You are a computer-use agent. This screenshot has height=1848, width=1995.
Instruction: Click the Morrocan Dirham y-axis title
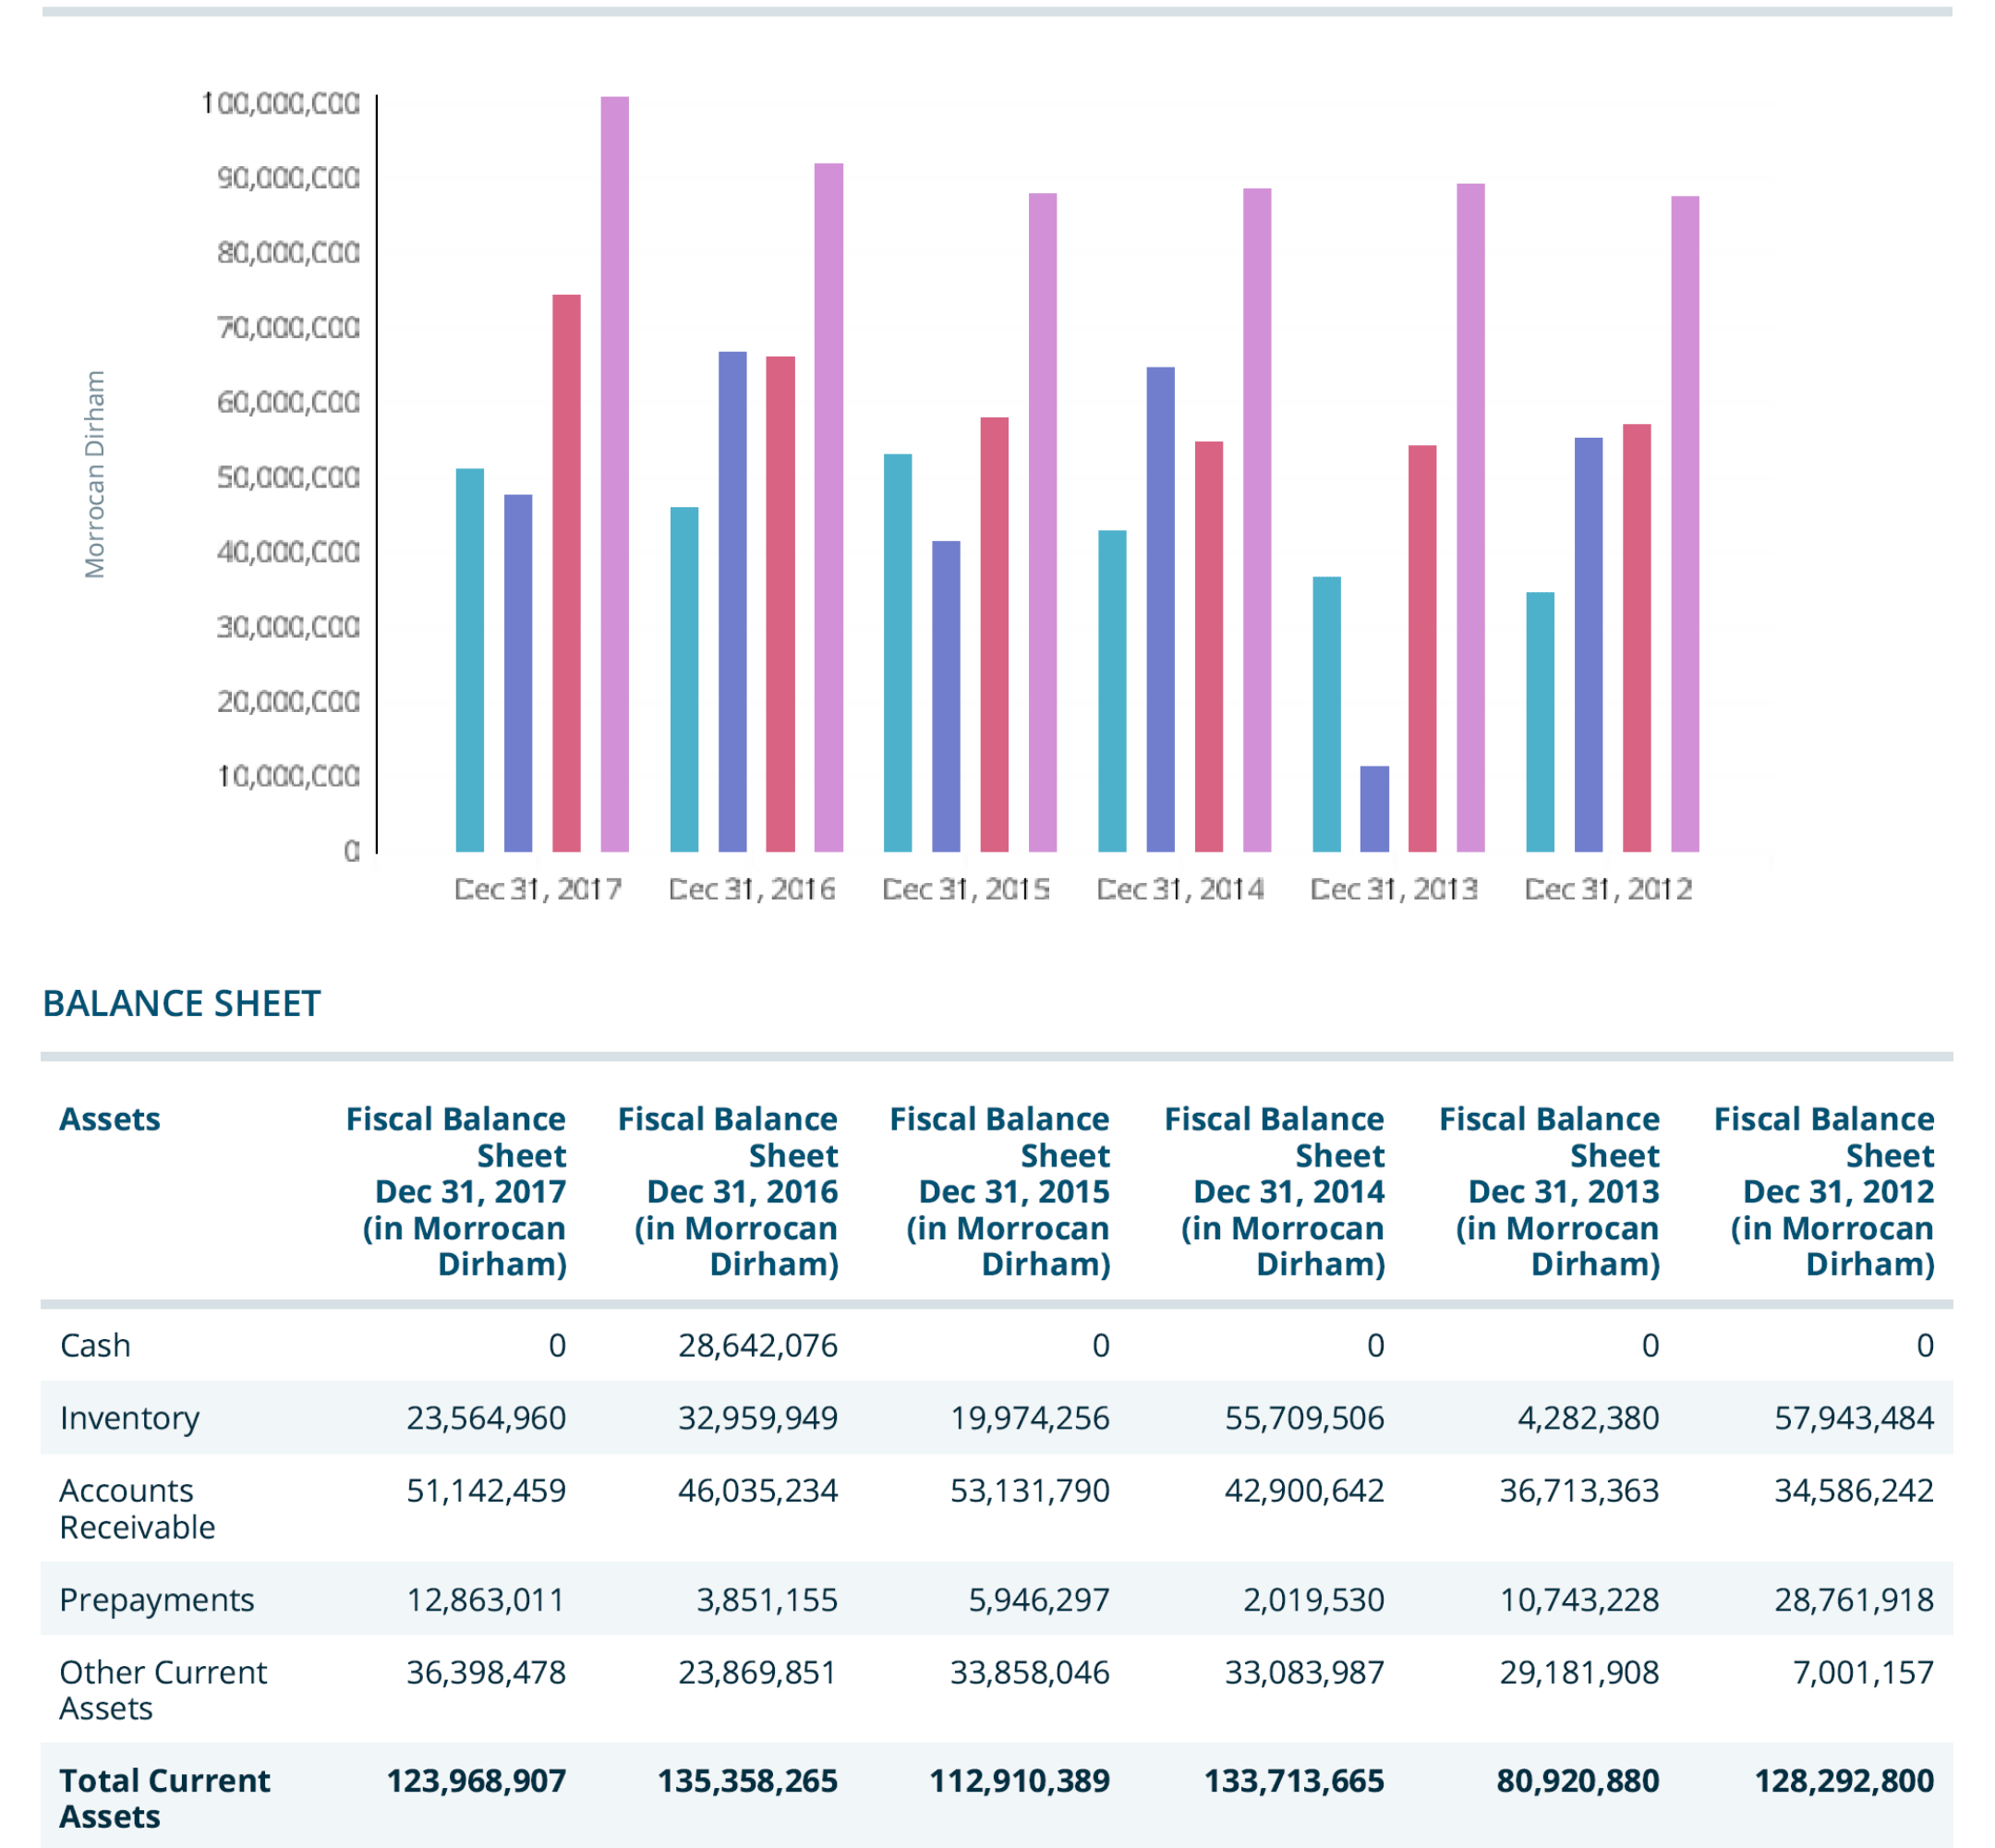[x=94, y=475]
